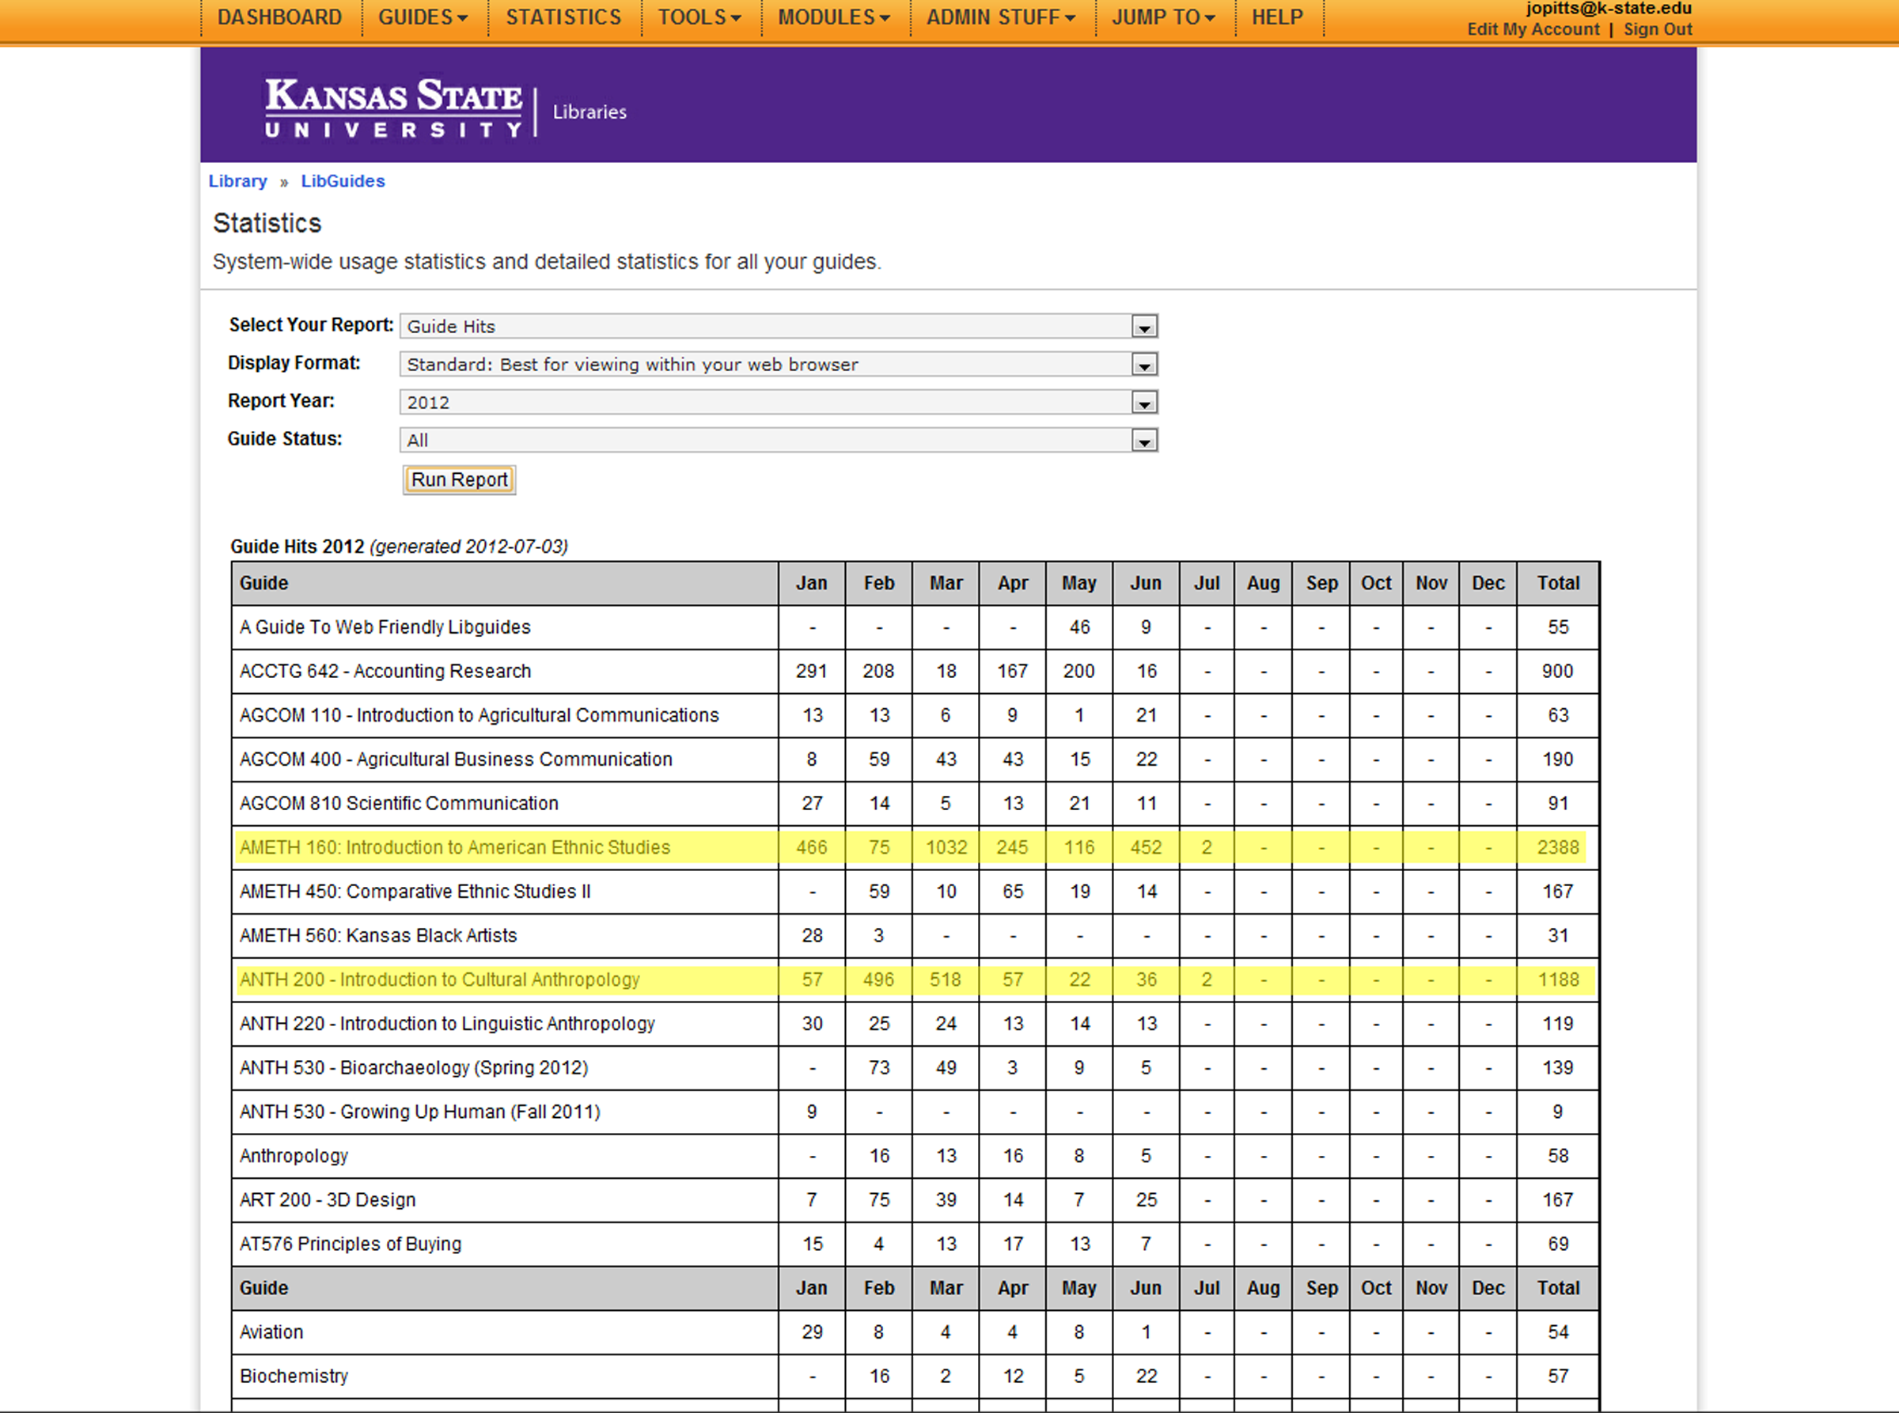Image resolution: width=1899 pixels, height=1413 pixels.
Task: Select the ACCTG 642 - Accounting Research row
Action: (x=915, y=672)
